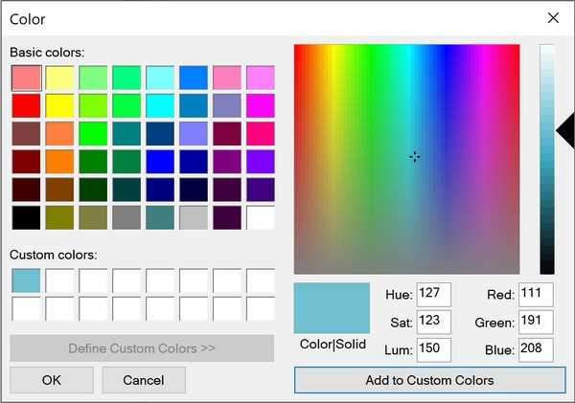Pick the magenta basic color swatch

(x=260, y=105)
